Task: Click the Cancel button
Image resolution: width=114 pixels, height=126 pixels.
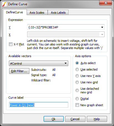Action: (x=75, y=119)
